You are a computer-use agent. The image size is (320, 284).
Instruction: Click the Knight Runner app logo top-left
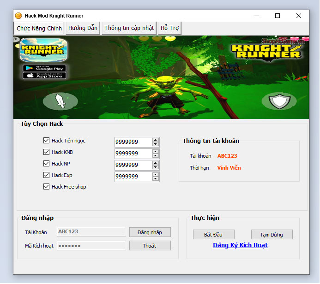pyautogui.click(x=44, y=50)
